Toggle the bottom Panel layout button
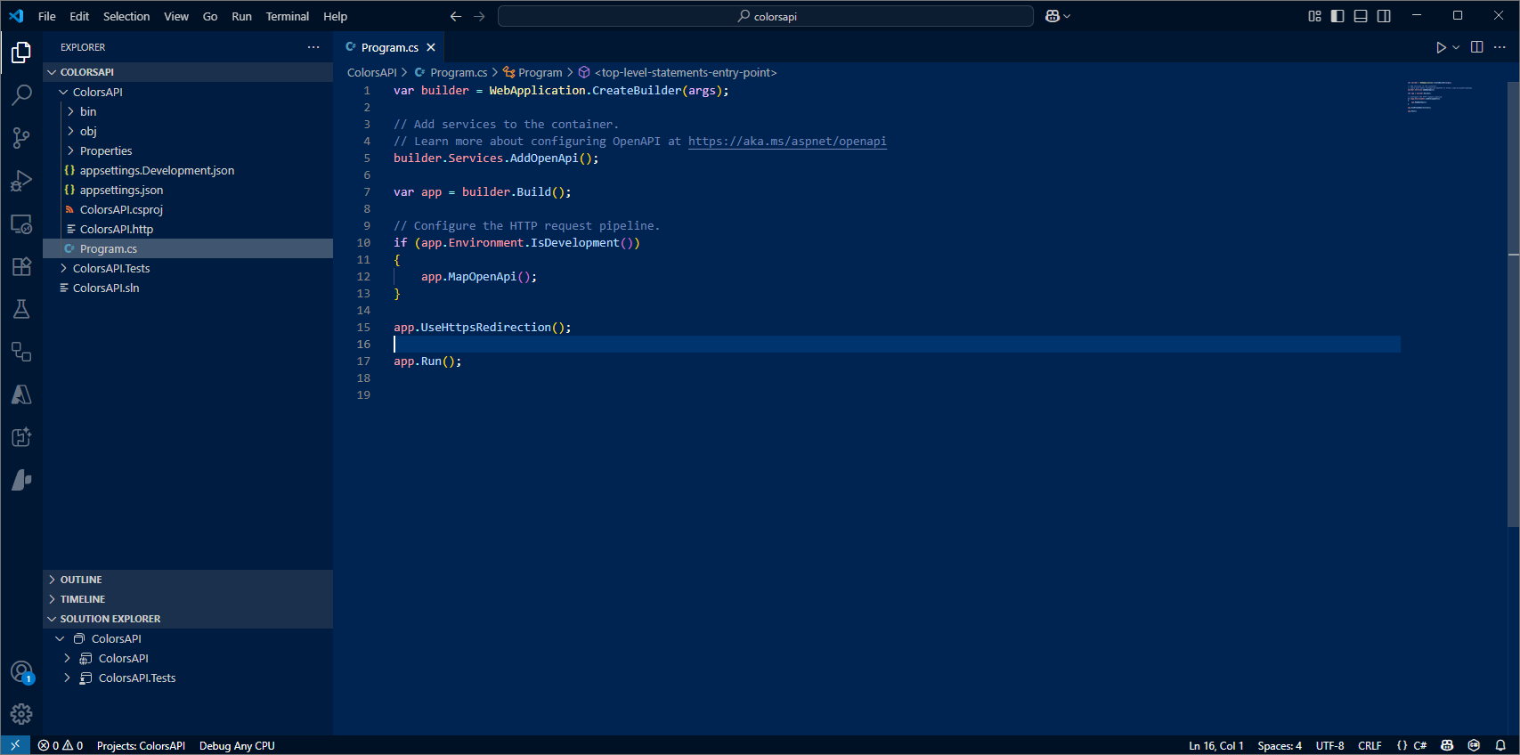The image size is (1520, 755). pyautogui.click(x=1361, y=16)
